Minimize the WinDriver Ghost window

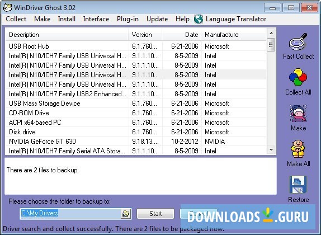(272, 8)
